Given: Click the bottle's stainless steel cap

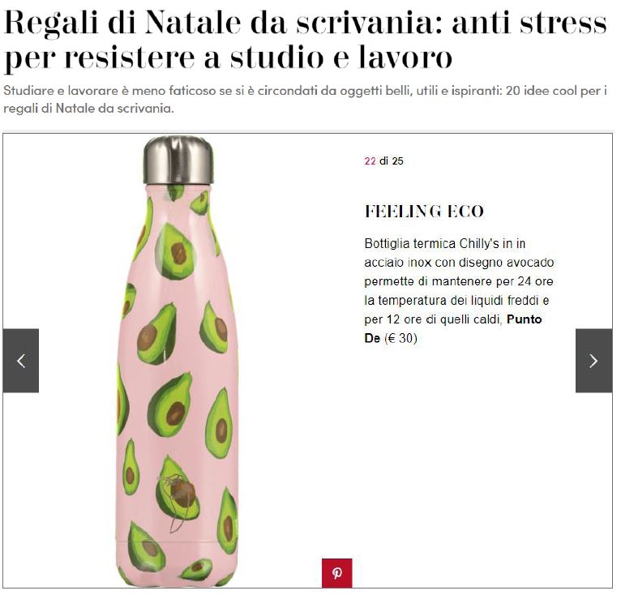Looking at the screenshot, I should 178,160.
